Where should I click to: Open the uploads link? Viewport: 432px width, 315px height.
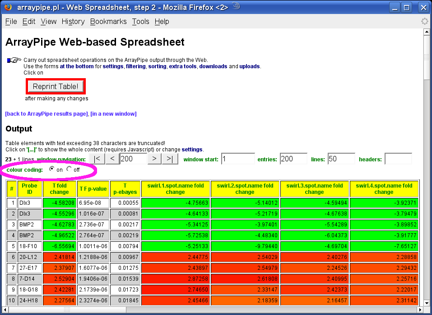(x=250, y=66)
